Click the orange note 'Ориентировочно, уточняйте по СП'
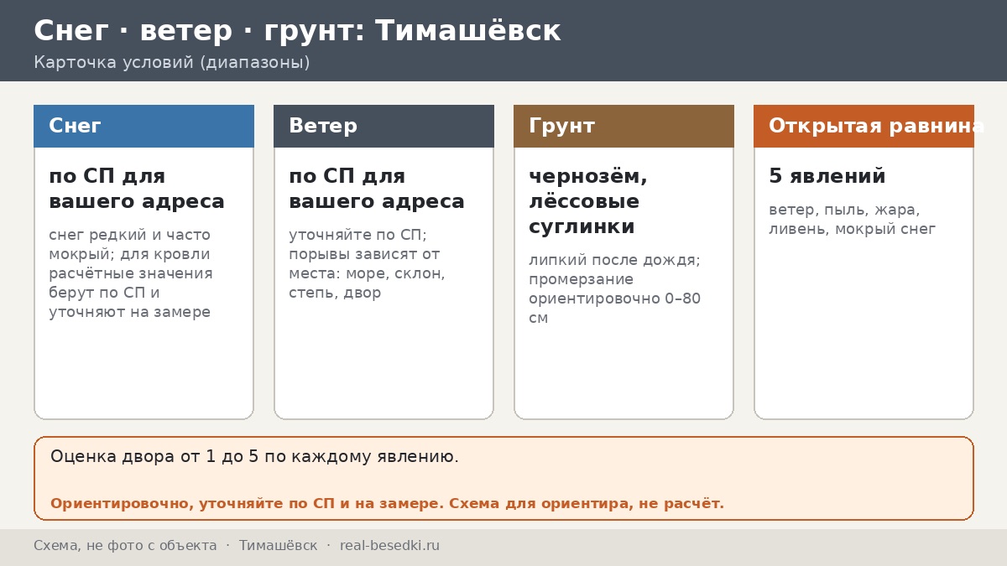Screen dimensions: 1007x566 [387, 504]
